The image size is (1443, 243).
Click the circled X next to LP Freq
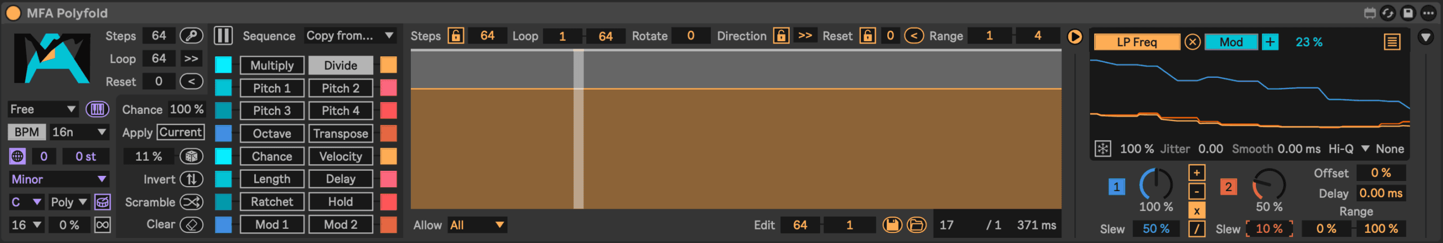[1192, 42]
